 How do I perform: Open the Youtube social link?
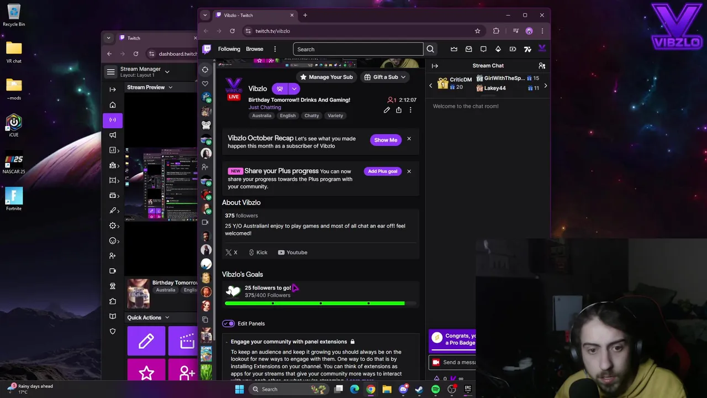(292, 253)
